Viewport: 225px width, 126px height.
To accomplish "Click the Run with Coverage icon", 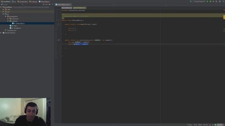I will [213, 1].
